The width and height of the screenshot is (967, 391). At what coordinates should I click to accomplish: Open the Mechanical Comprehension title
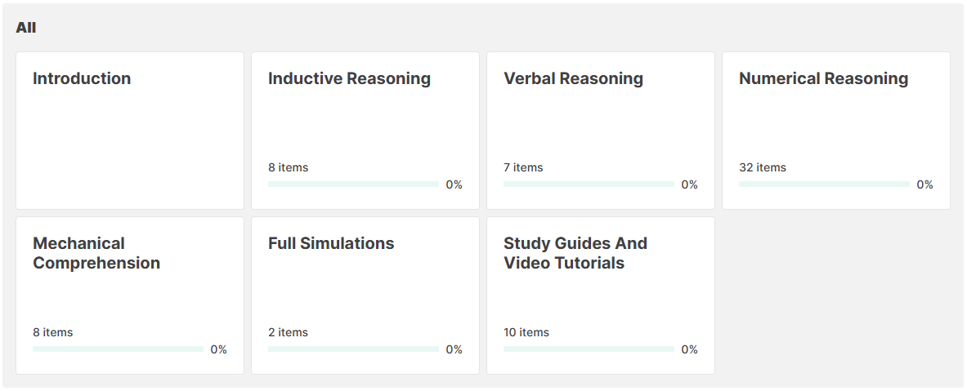click(x=96, y=253)
